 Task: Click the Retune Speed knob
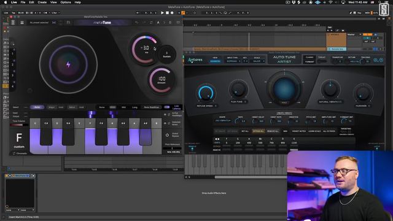(x=206, y=93)
